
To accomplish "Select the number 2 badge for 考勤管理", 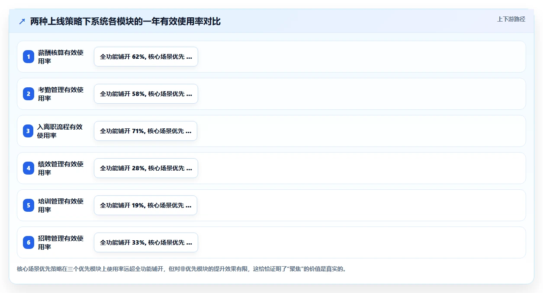I will coord(29,94).
